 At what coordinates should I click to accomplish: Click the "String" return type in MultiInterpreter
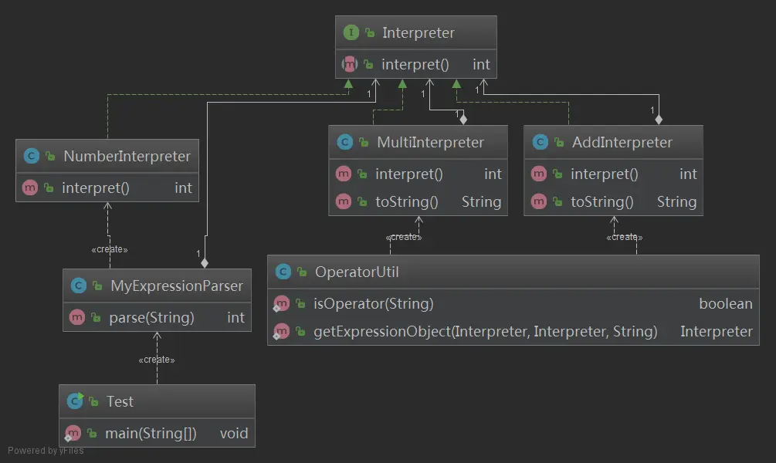(x=482, y=202)
